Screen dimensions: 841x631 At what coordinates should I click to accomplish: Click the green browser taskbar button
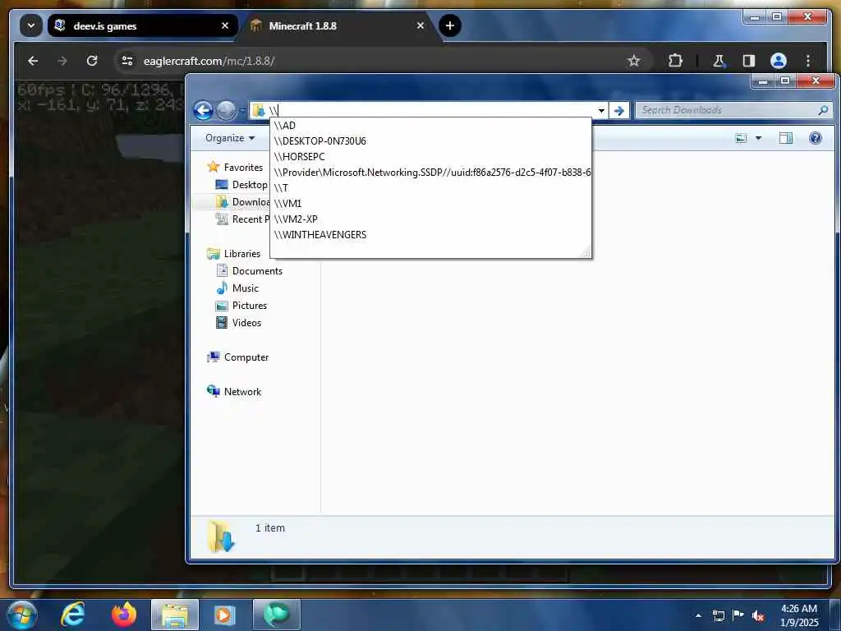click(277, 615)
